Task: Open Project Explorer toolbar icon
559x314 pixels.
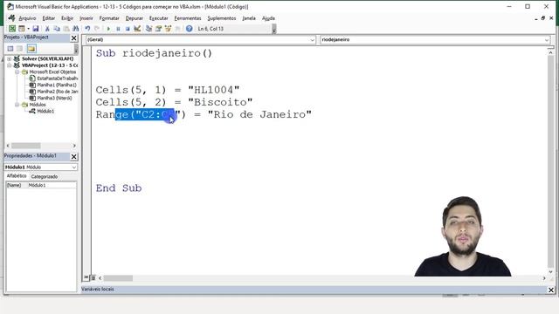Action: 148,29
